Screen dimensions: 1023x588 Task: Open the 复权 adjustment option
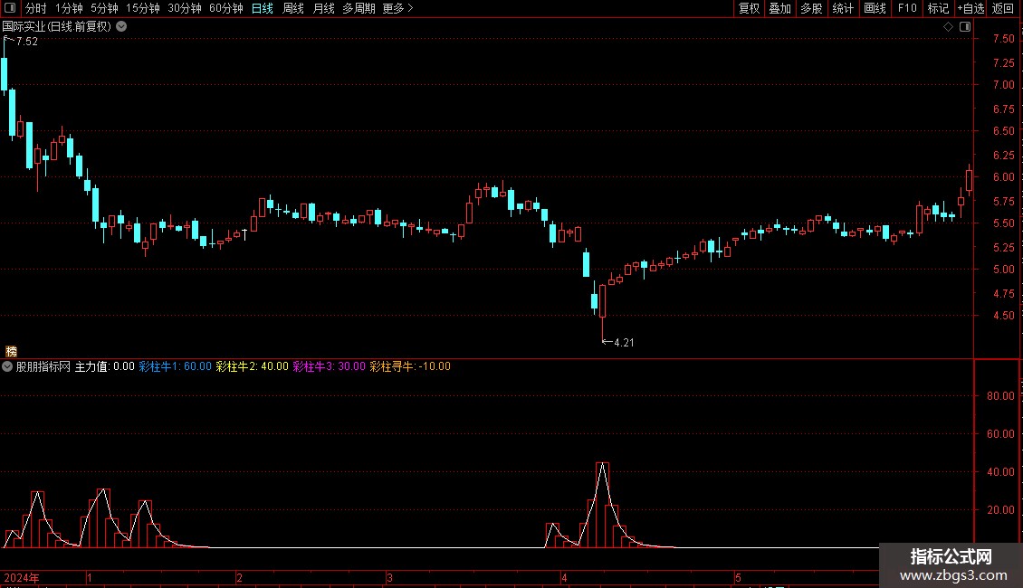(x=749, y=8)
